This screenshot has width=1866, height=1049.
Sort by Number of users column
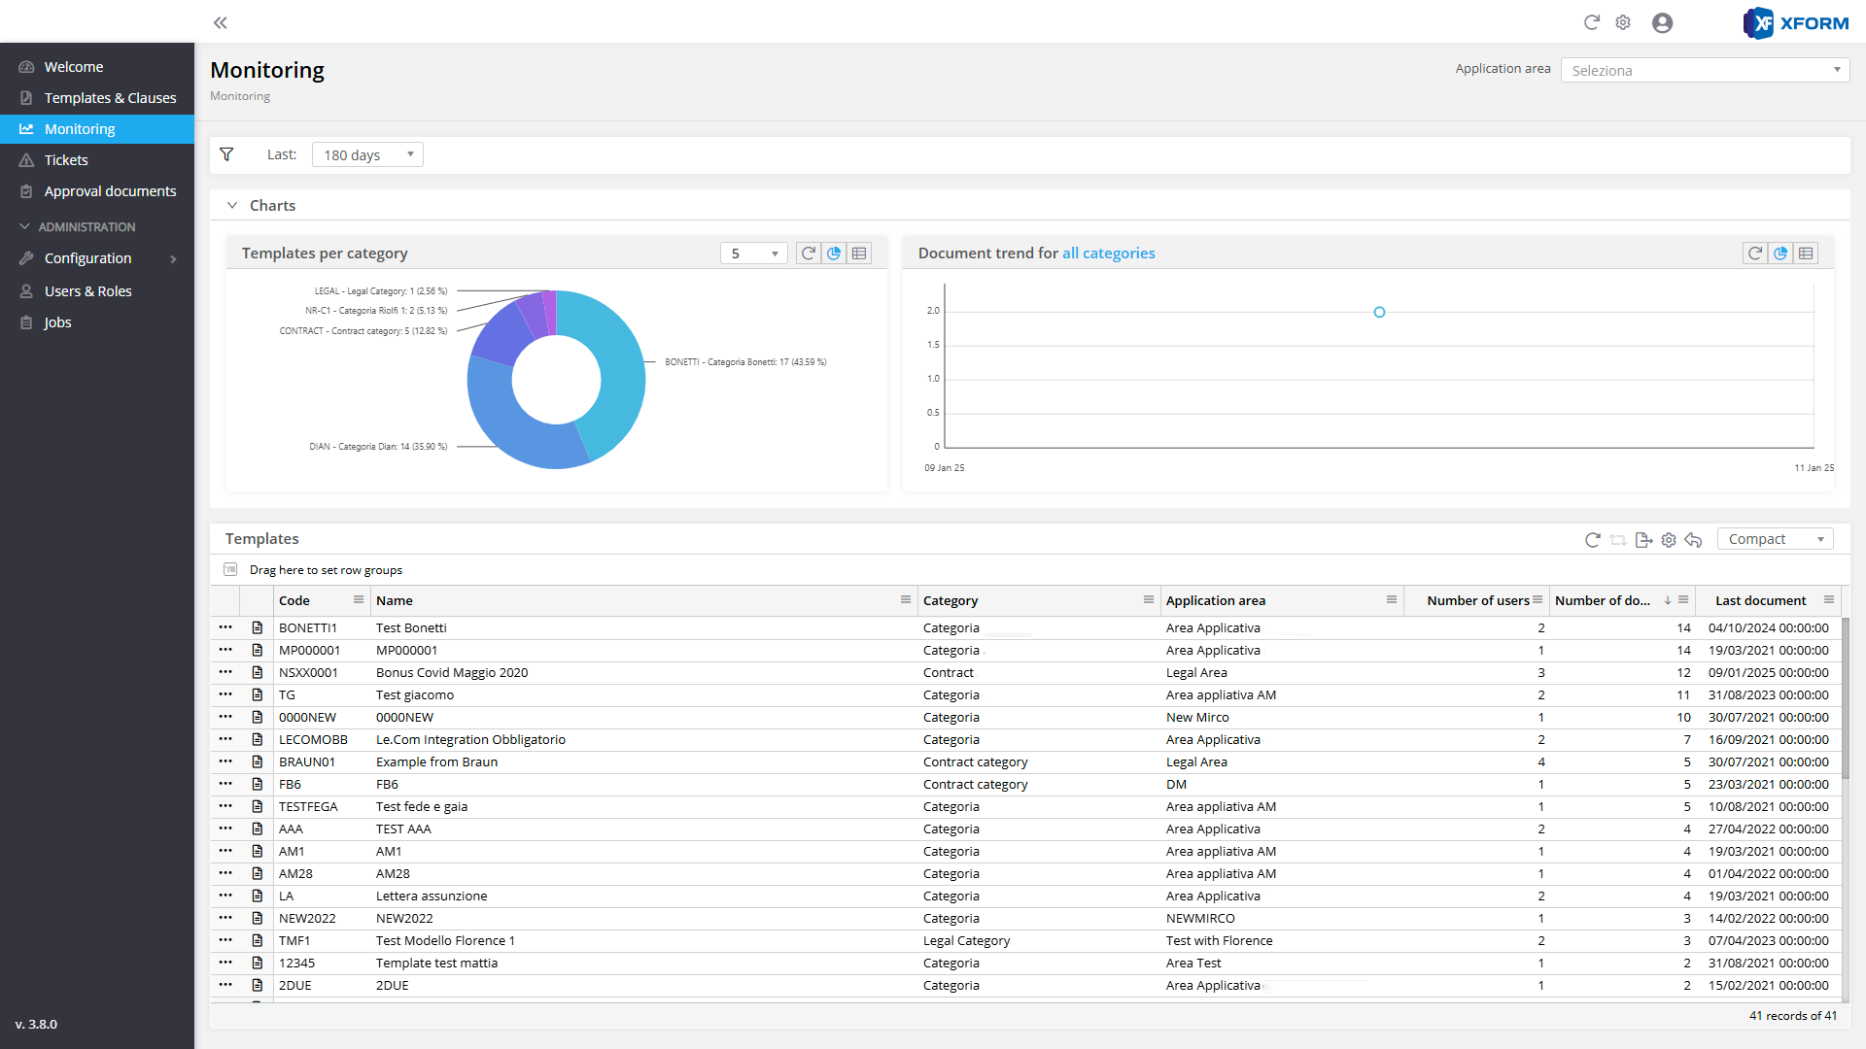1477,600
